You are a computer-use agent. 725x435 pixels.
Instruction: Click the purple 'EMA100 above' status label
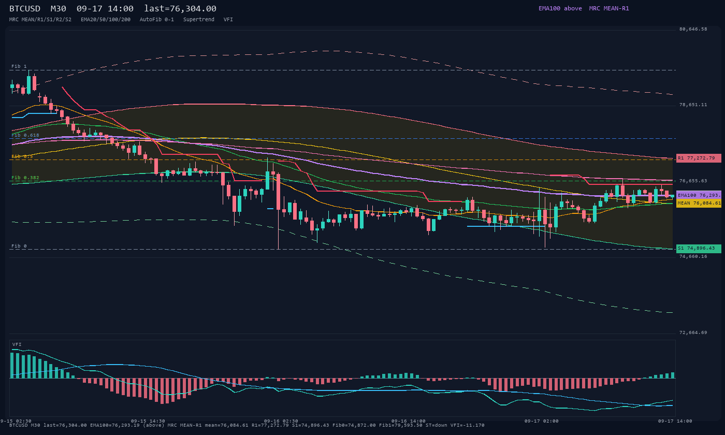coord(560,8)
